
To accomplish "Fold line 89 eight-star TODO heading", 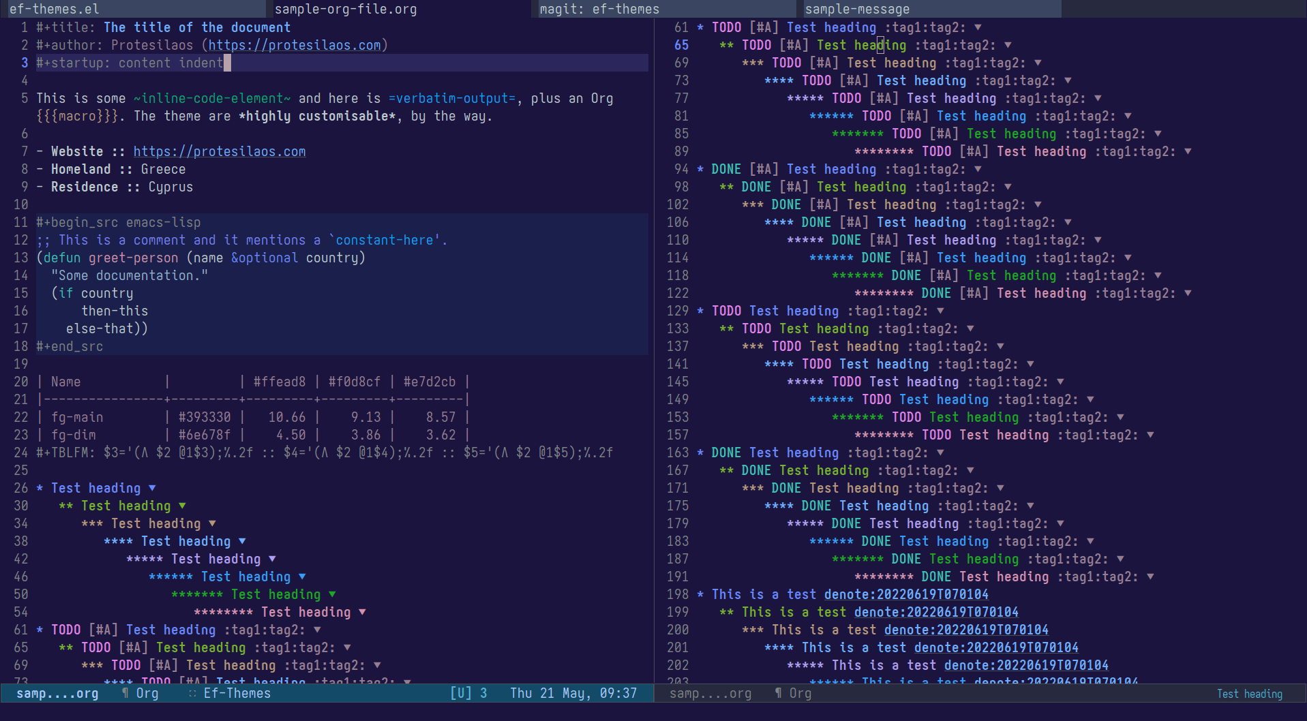I will (x=1188, y=151).
